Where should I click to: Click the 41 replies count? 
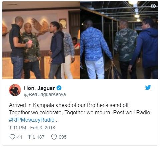point(20,137)
